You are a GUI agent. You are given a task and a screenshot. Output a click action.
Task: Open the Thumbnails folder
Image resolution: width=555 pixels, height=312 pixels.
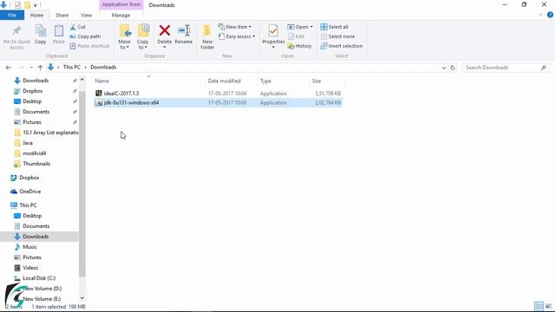[36, 164]
